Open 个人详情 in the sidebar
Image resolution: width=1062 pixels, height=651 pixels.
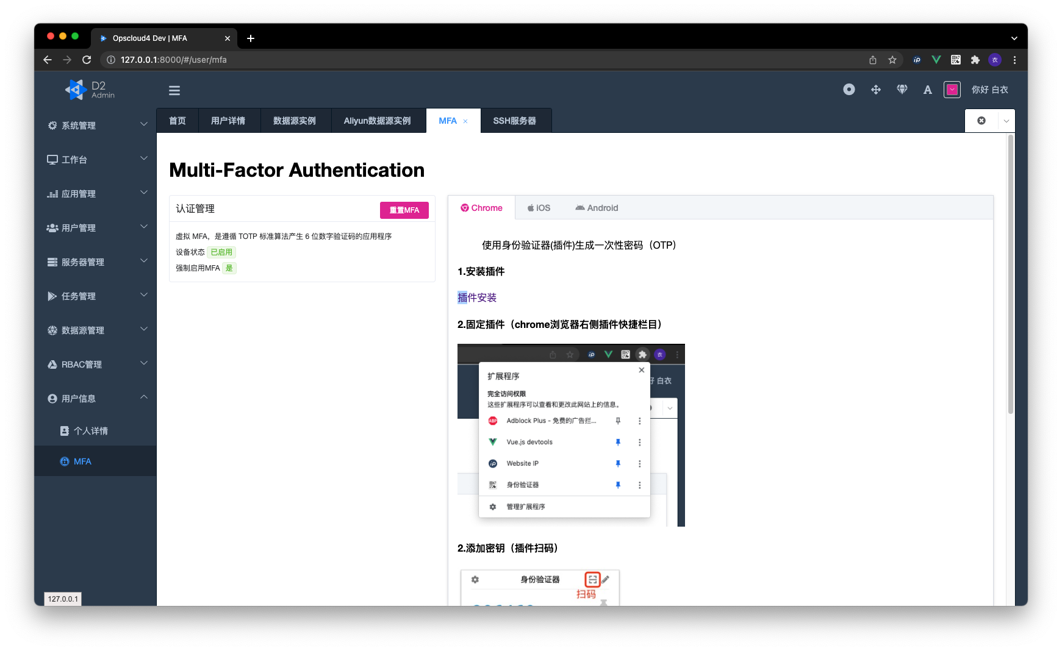click(95, 430)
